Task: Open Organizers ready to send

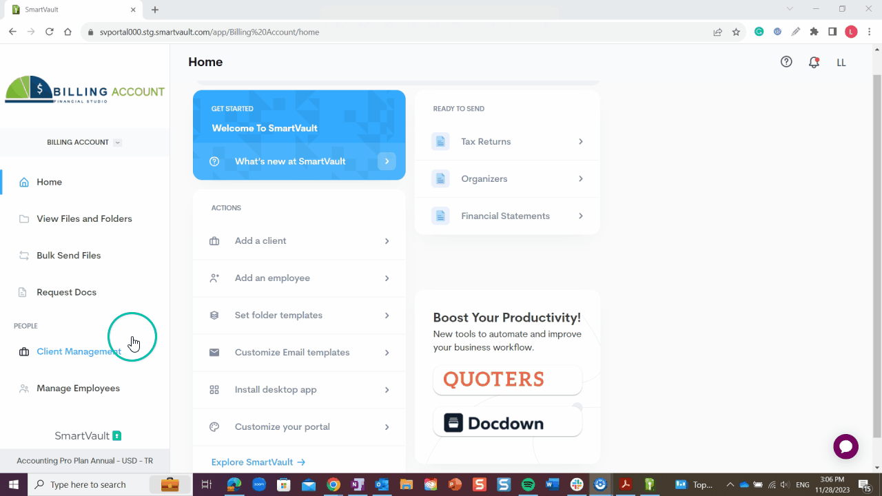Action: point(507,178)
